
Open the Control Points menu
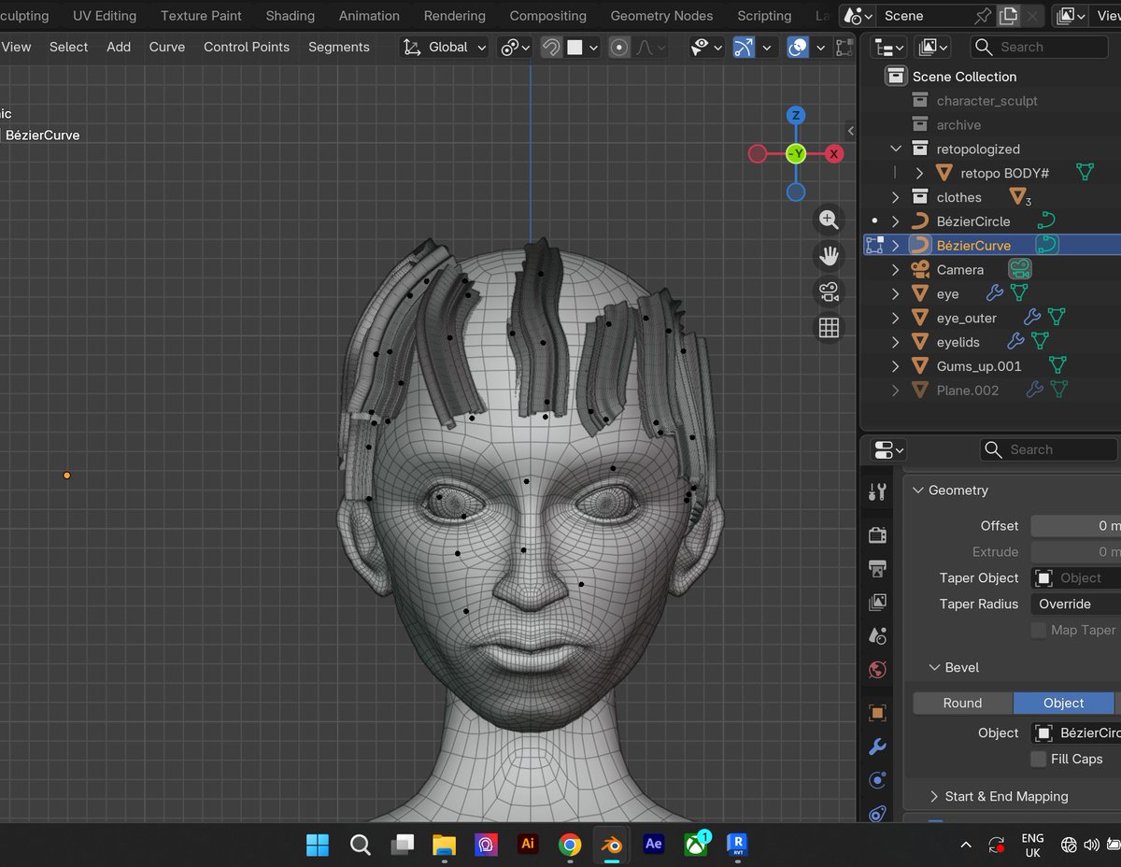point(247,47)
